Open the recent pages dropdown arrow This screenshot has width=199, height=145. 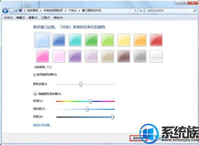point(16,11)
